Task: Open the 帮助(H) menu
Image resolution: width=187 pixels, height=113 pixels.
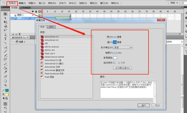Action: 115,3
